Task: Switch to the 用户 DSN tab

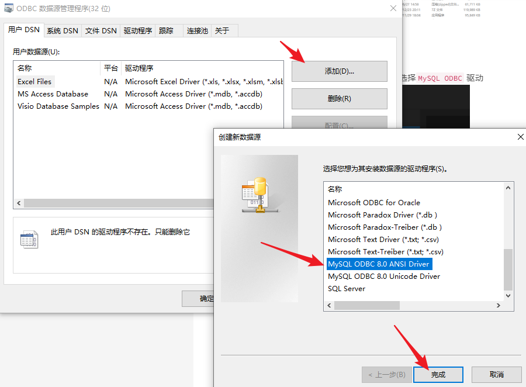Action: tap(24, 30)
